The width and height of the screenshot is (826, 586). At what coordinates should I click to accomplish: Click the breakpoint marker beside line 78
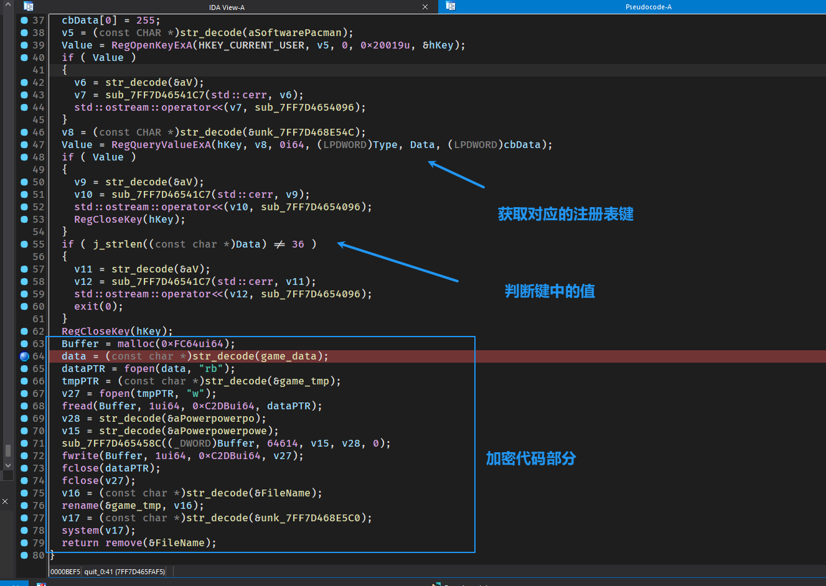click(24, 531)
